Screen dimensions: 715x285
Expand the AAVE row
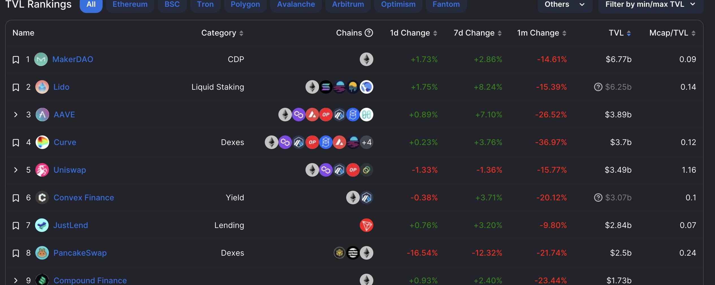16,115
